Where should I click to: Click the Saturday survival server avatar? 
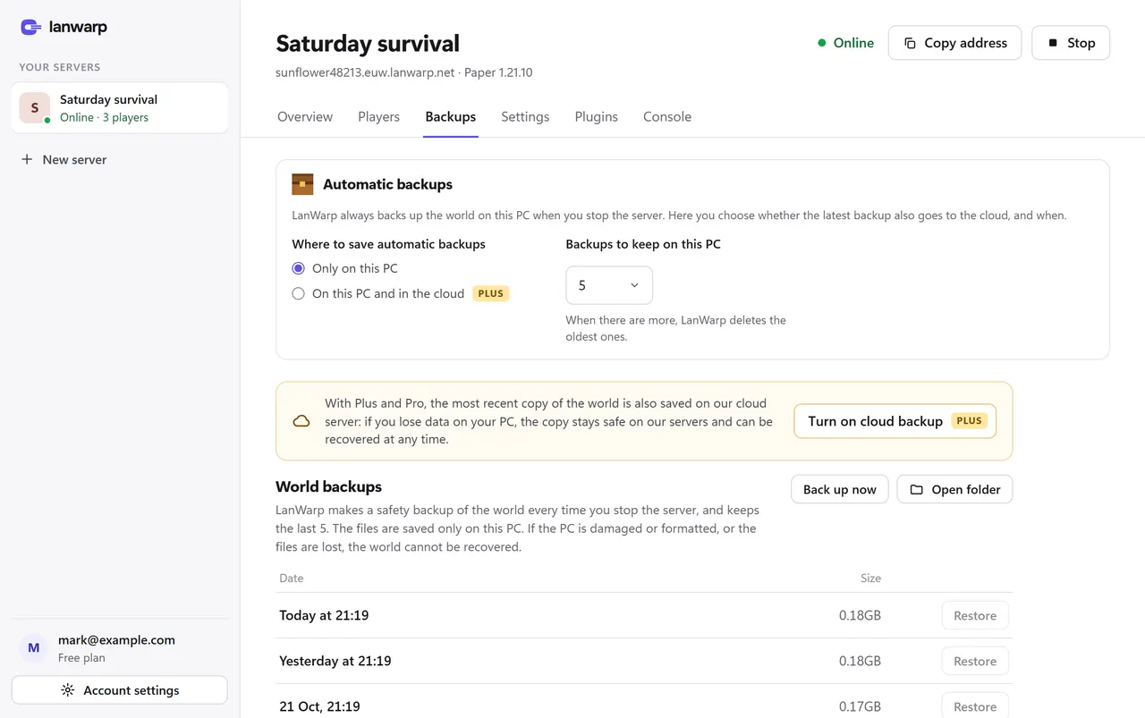(x=35, y=108)
